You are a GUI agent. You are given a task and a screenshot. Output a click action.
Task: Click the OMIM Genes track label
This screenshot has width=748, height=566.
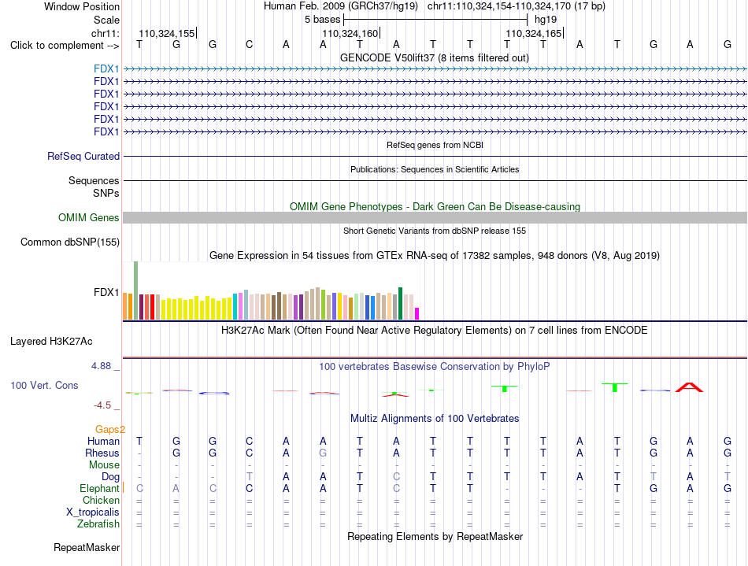(89, 218)
